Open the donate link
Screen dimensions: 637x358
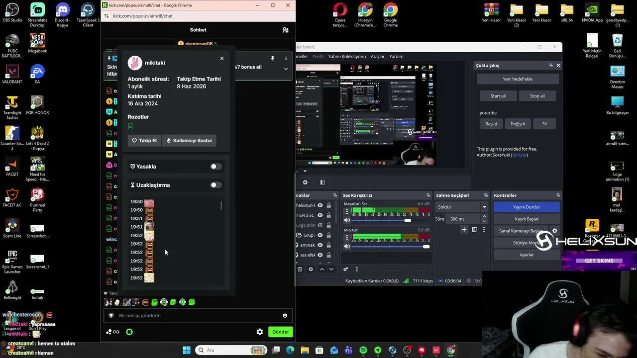coord(519,155)
